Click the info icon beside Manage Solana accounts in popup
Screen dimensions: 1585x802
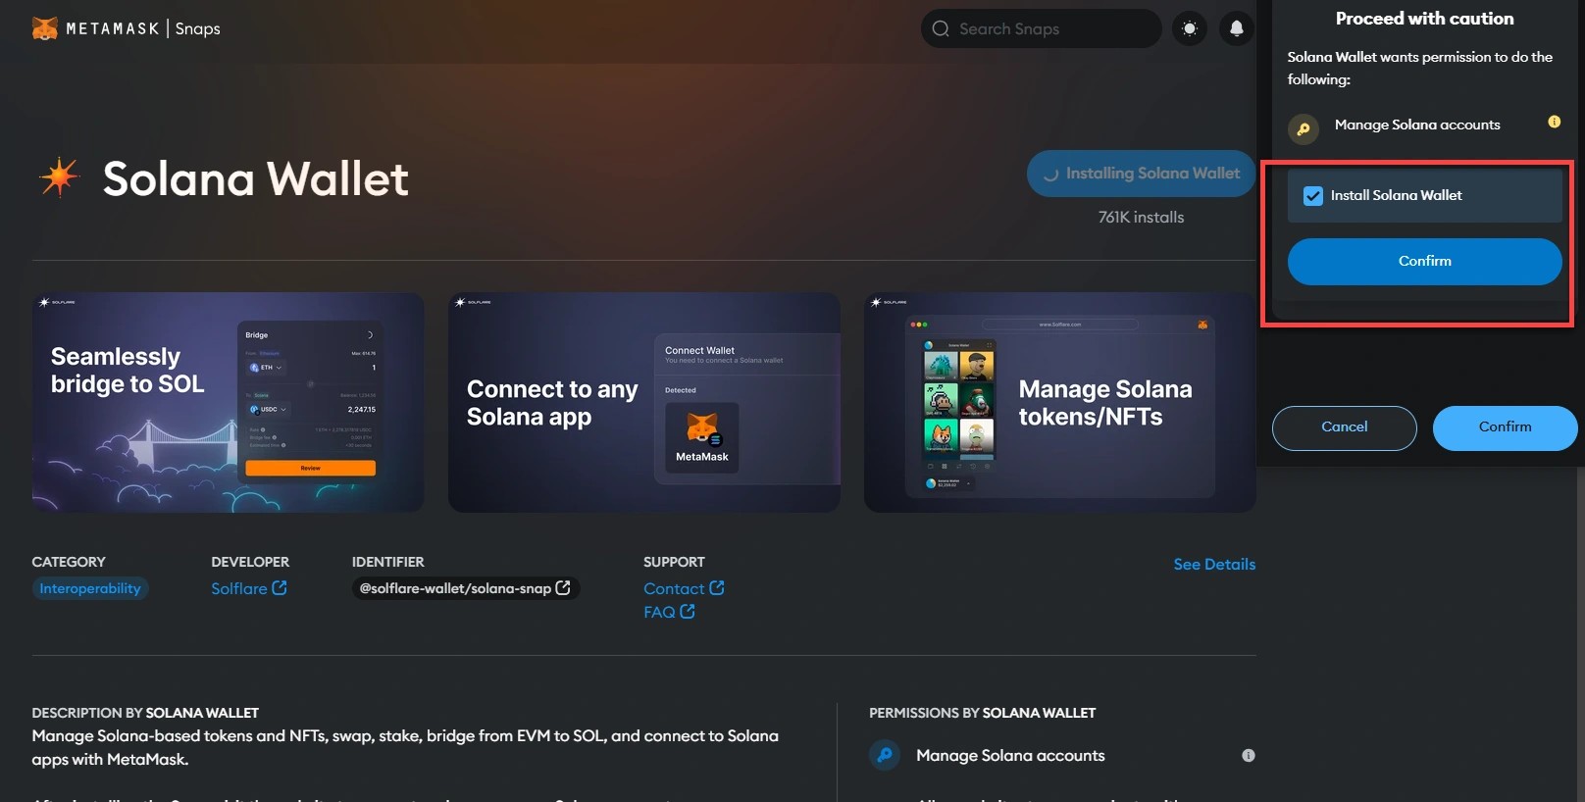(x=1554, y=123)
